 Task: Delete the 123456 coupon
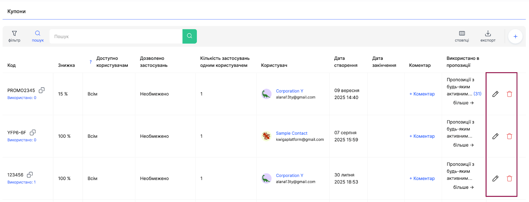coord(509,179)
